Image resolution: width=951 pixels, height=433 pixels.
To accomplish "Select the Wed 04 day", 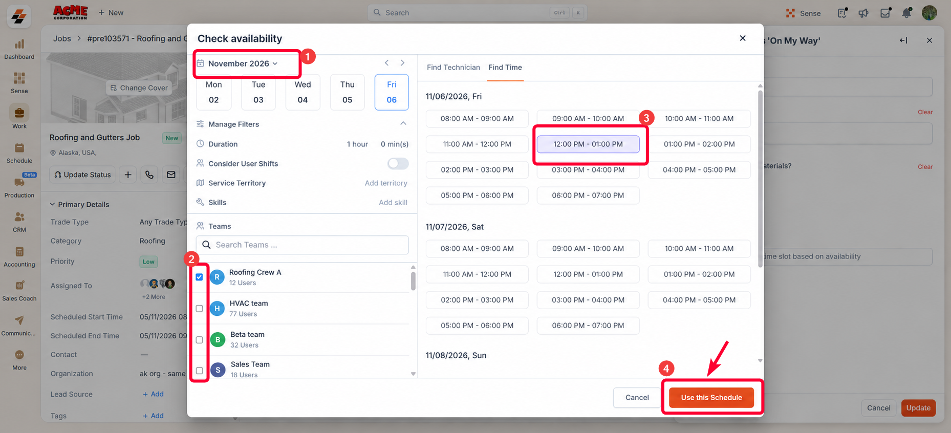I will pyautogui.click(x=303, y=92).
